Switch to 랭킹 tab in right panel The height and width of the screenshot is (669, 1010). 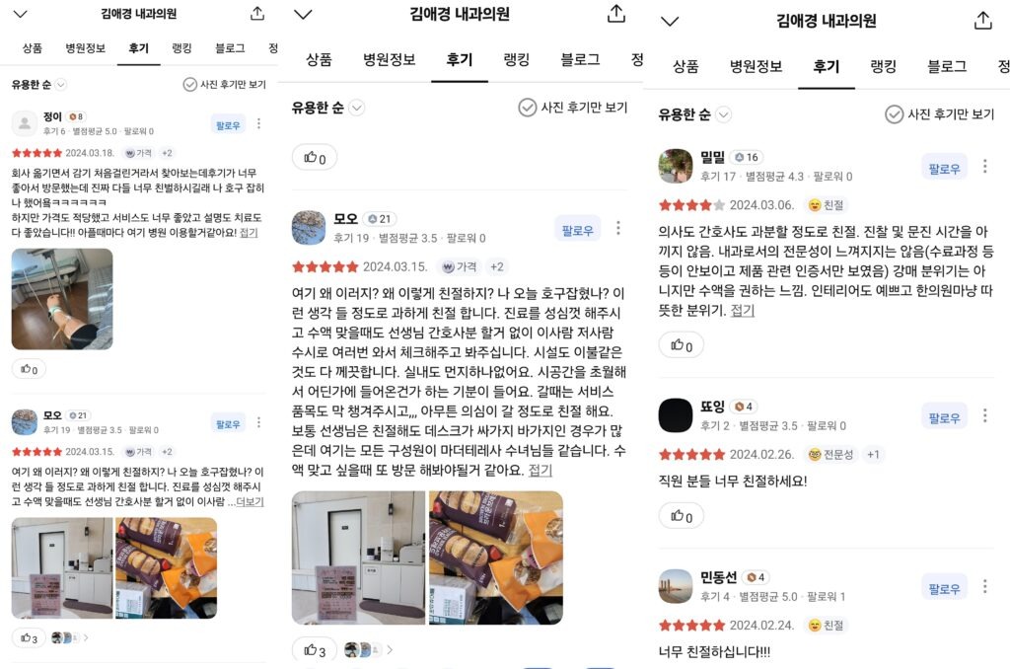coord(883,66)
